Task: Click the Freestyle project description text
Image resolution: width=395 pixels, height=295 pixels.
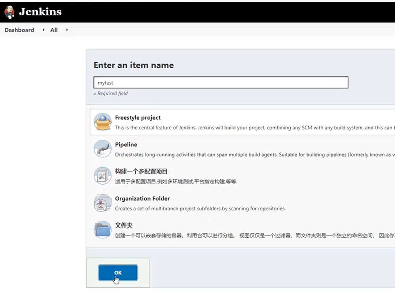Action: 255,128
